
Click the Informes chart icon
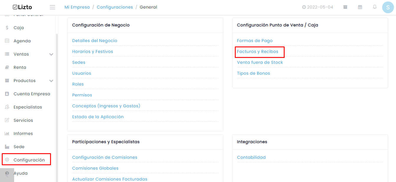tap(7, 133)
